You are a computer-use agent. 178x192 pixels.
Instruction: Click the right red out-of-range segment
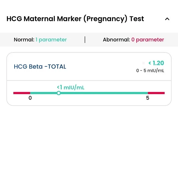click(x=156, y=93)
